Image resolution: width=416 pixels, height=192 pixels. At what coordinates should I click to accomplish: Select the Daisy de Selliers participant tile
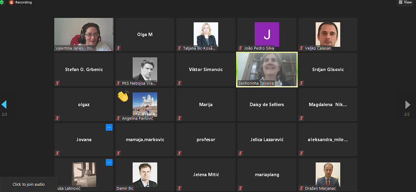[x=267, y=105]
